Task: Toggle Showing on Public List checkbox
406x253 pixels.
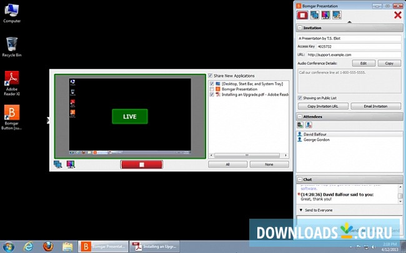Action: (300, 98)
